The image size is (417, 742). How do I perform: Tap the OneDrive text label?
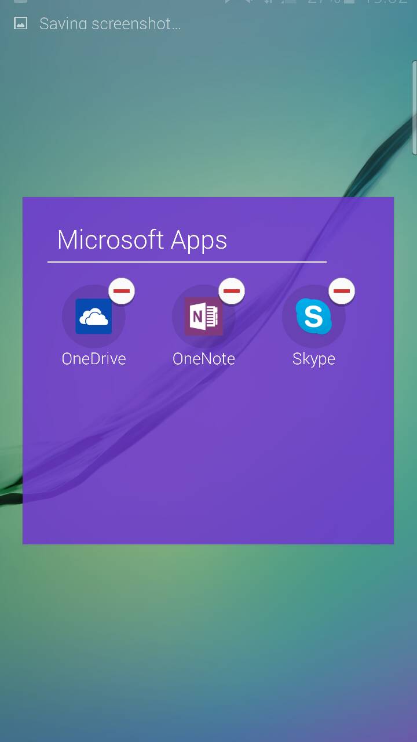coord(94,359)
